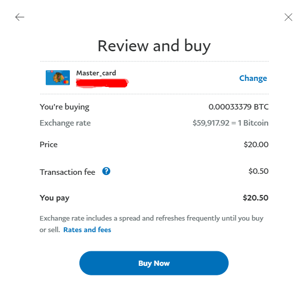
Task: Click the Master_card payment method name
Action: (96, 73)
